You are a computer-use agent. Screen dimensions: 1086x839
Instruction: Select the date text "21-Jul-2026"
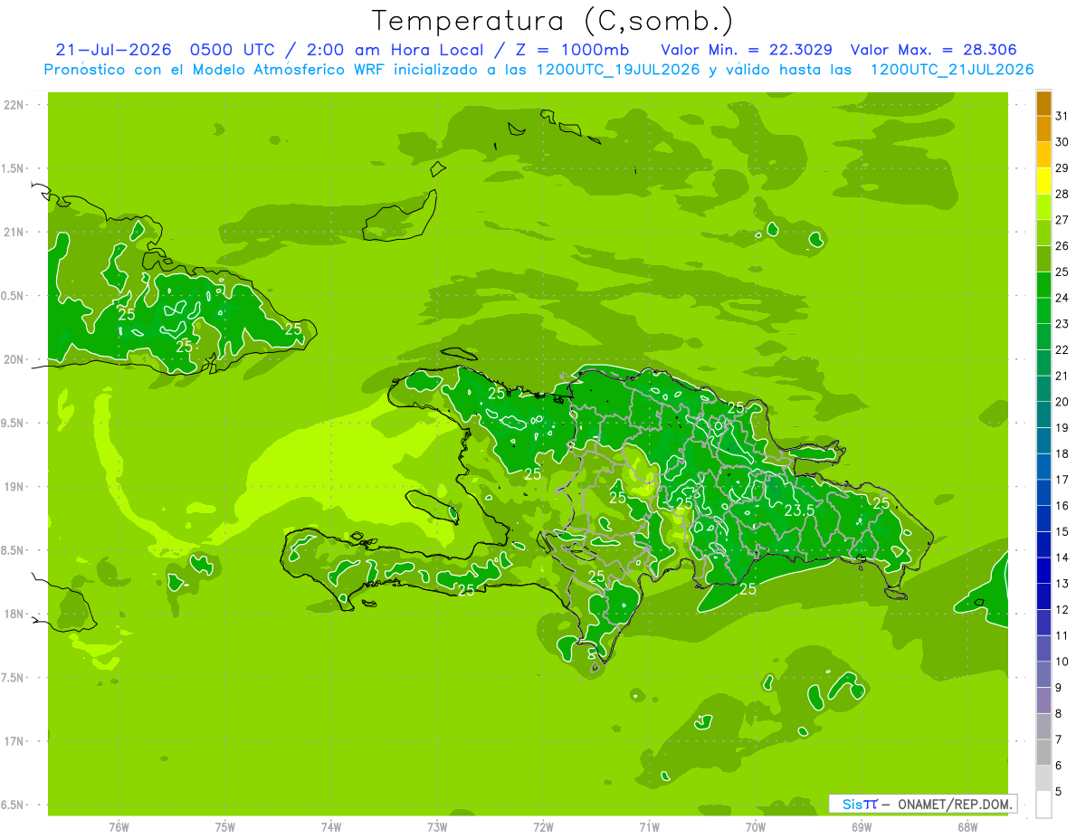click(114, 50)
